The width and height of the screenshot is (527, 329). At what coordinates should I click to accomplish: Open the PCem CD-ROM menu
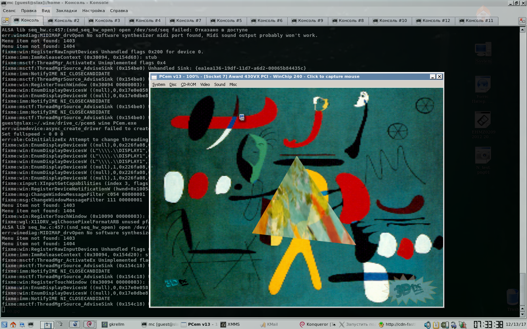point(188,84)
